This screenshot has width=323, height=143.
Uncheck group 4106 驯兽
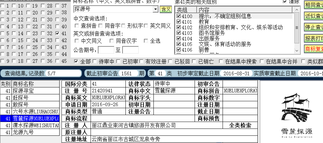click(178, 50)
